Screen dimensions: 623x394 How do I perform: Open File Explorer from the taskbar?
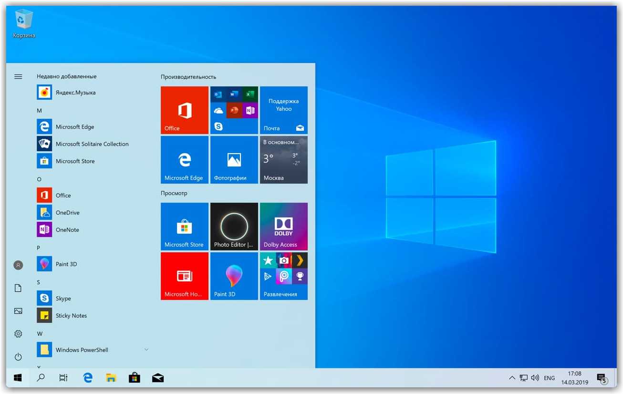coord(111,378)
